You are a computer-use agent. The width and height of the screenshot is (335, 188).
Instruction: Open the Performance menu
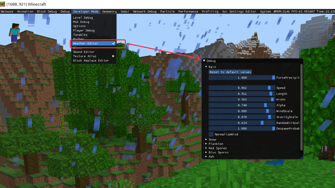tap(188, 11)
